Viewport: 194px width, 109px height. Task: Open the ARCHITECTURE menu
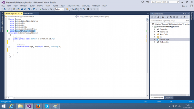tap(73, 6)
